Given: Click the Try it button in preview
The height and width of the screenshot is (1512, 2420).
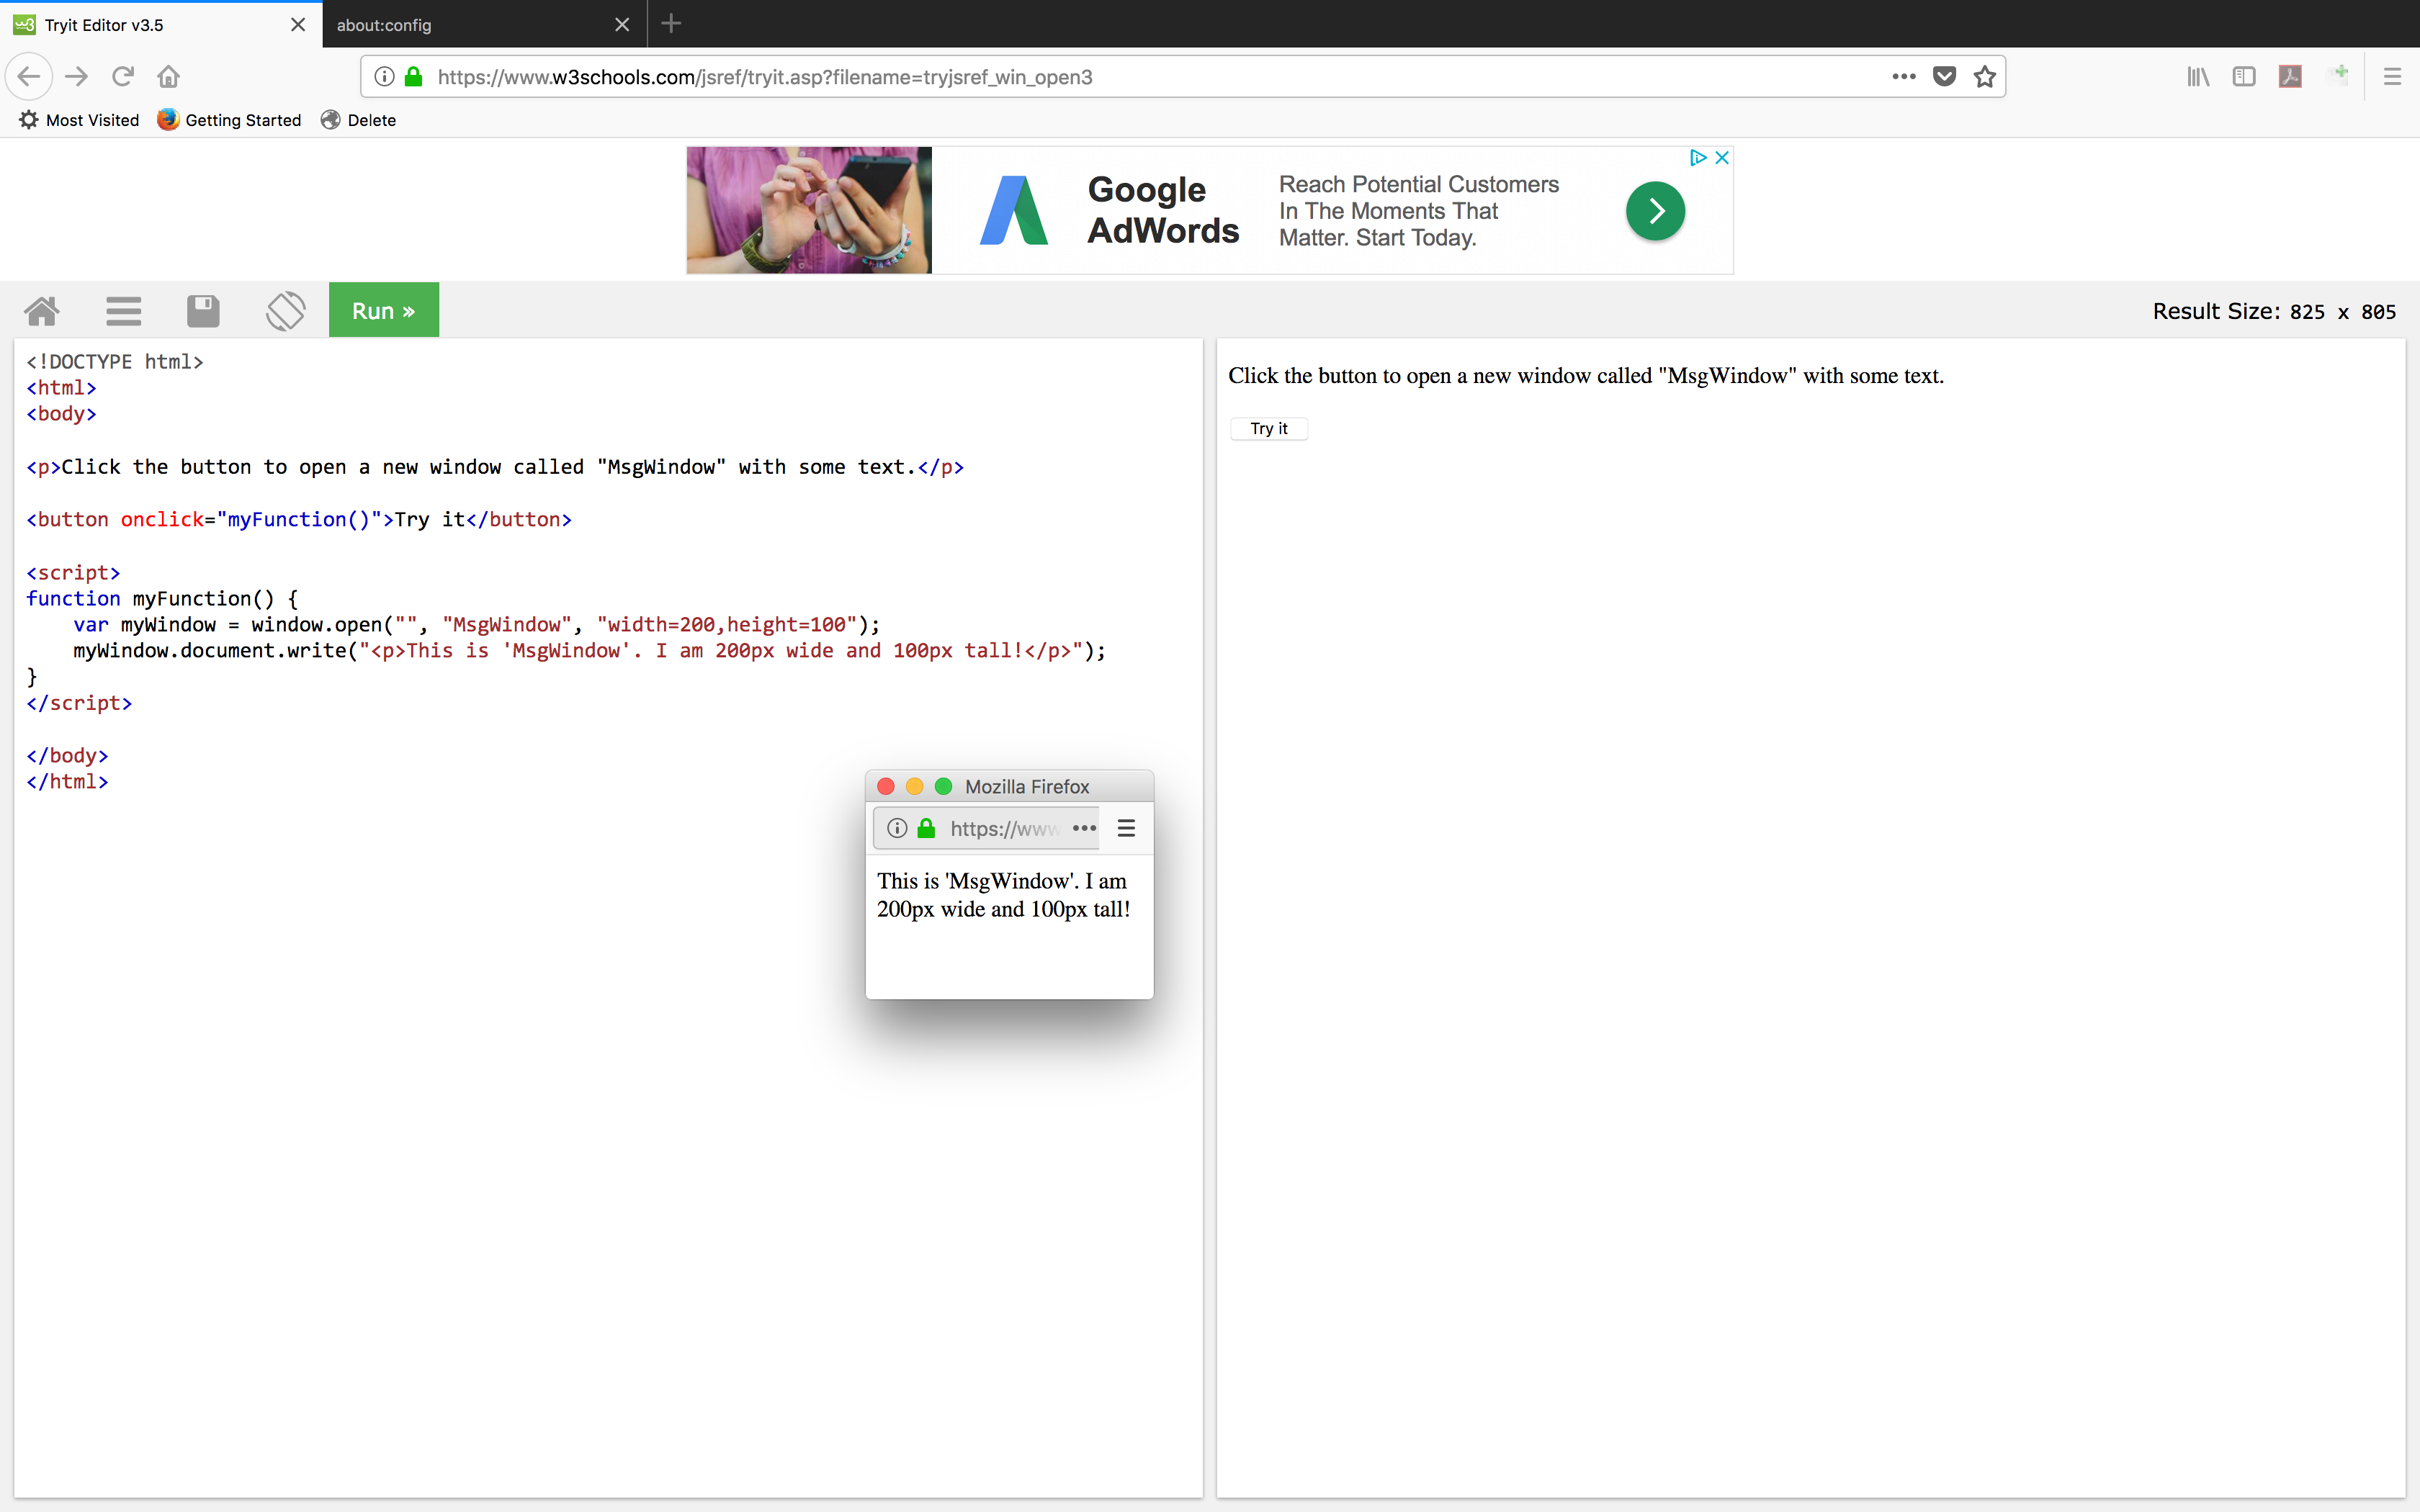Looking at the screenshot, I should pyautogui.click(x=1268, y=428).
